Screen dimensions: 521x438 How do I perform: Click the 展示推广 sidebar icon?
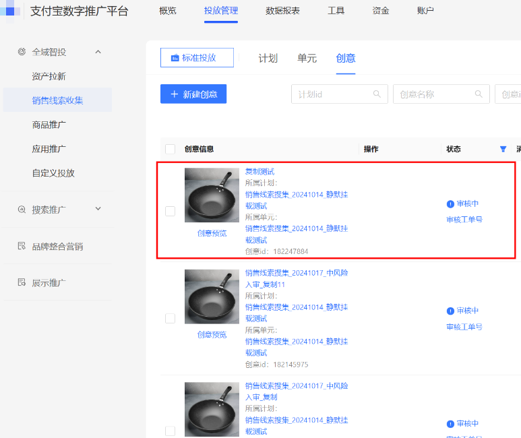click(x=22, y=283)
